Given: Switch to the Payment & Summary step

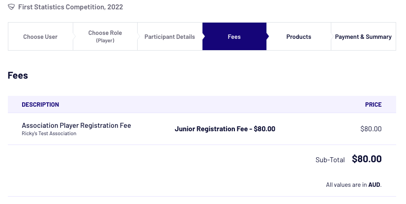Looking at the screenshot, I should coord(363,37).
